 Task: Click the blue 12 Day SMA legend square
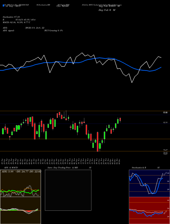(x=3, y=5)
